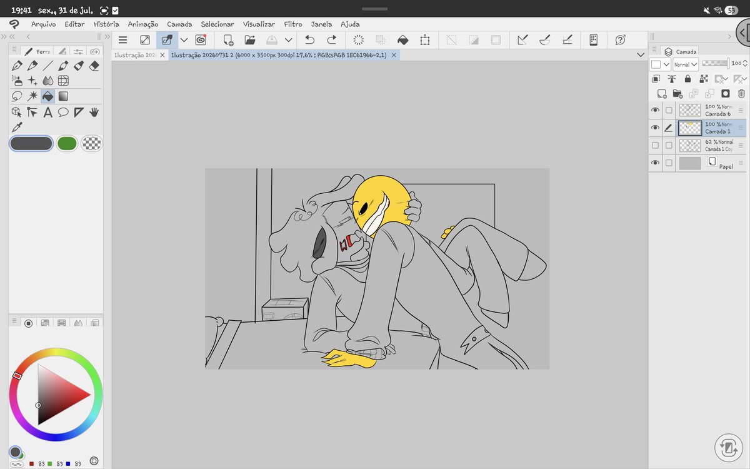Click the Redo arrow in command bar
Image resolution: width=750 pixels, height=469 pixels.
332,40
